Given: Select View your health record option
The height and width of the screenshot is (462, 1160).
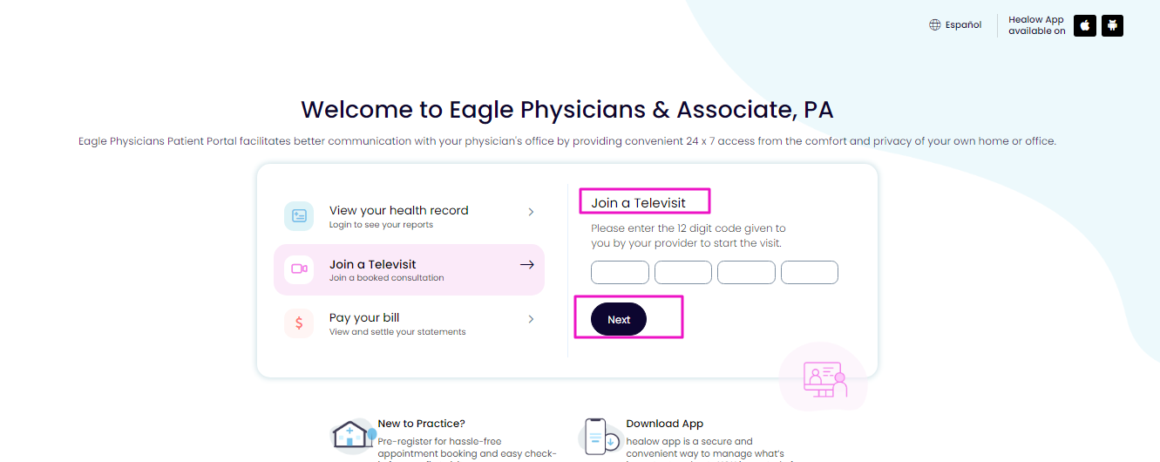Looking at the screenshot, I should pyautogui.click(x=410, y=216).
